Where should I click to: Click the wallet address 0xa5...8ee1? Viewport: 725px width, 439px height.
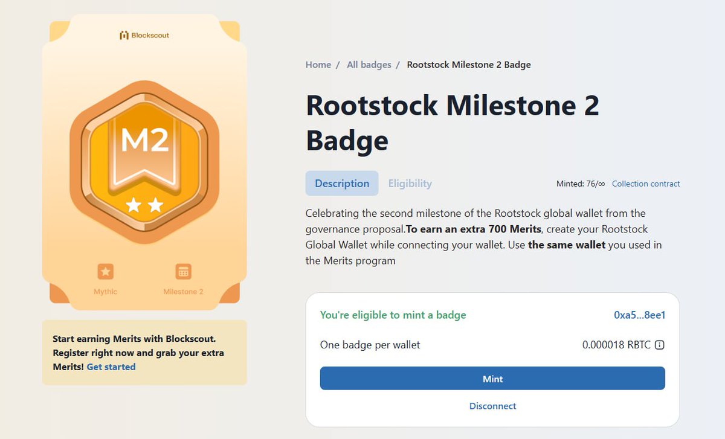tap(639, 315)
